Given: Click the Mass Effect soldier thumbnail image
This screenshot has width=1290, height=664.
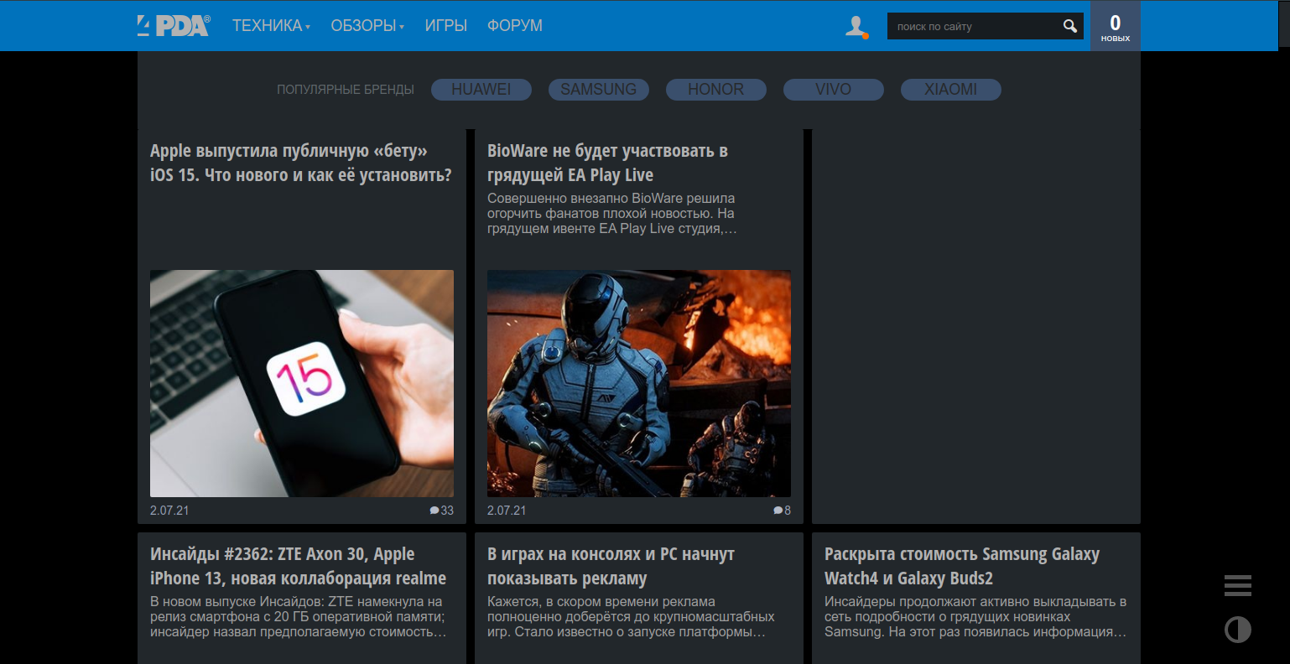Looking at the screenshot, I should point(639,383).
